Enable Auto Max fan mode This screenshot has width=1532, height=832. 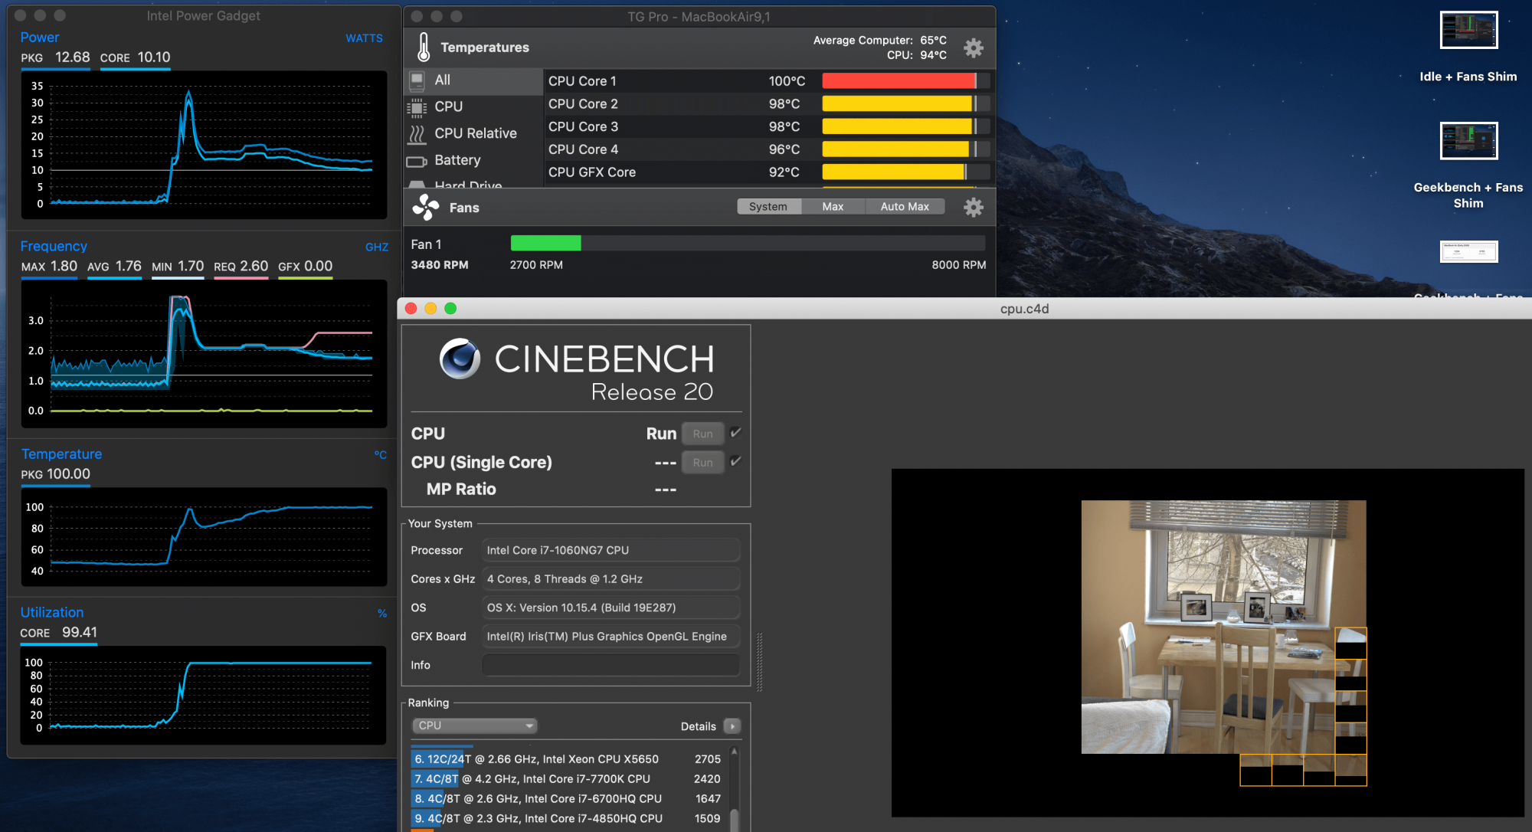(x=905, y=205)
